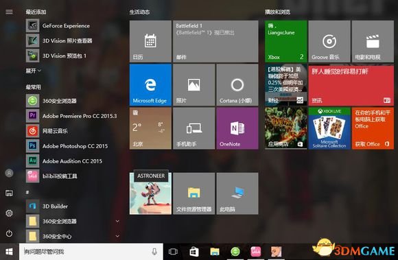Viewport: 398px width, 260px height.
Task: Launch the ASTRONEER game tile
Action: coord(150,193)
